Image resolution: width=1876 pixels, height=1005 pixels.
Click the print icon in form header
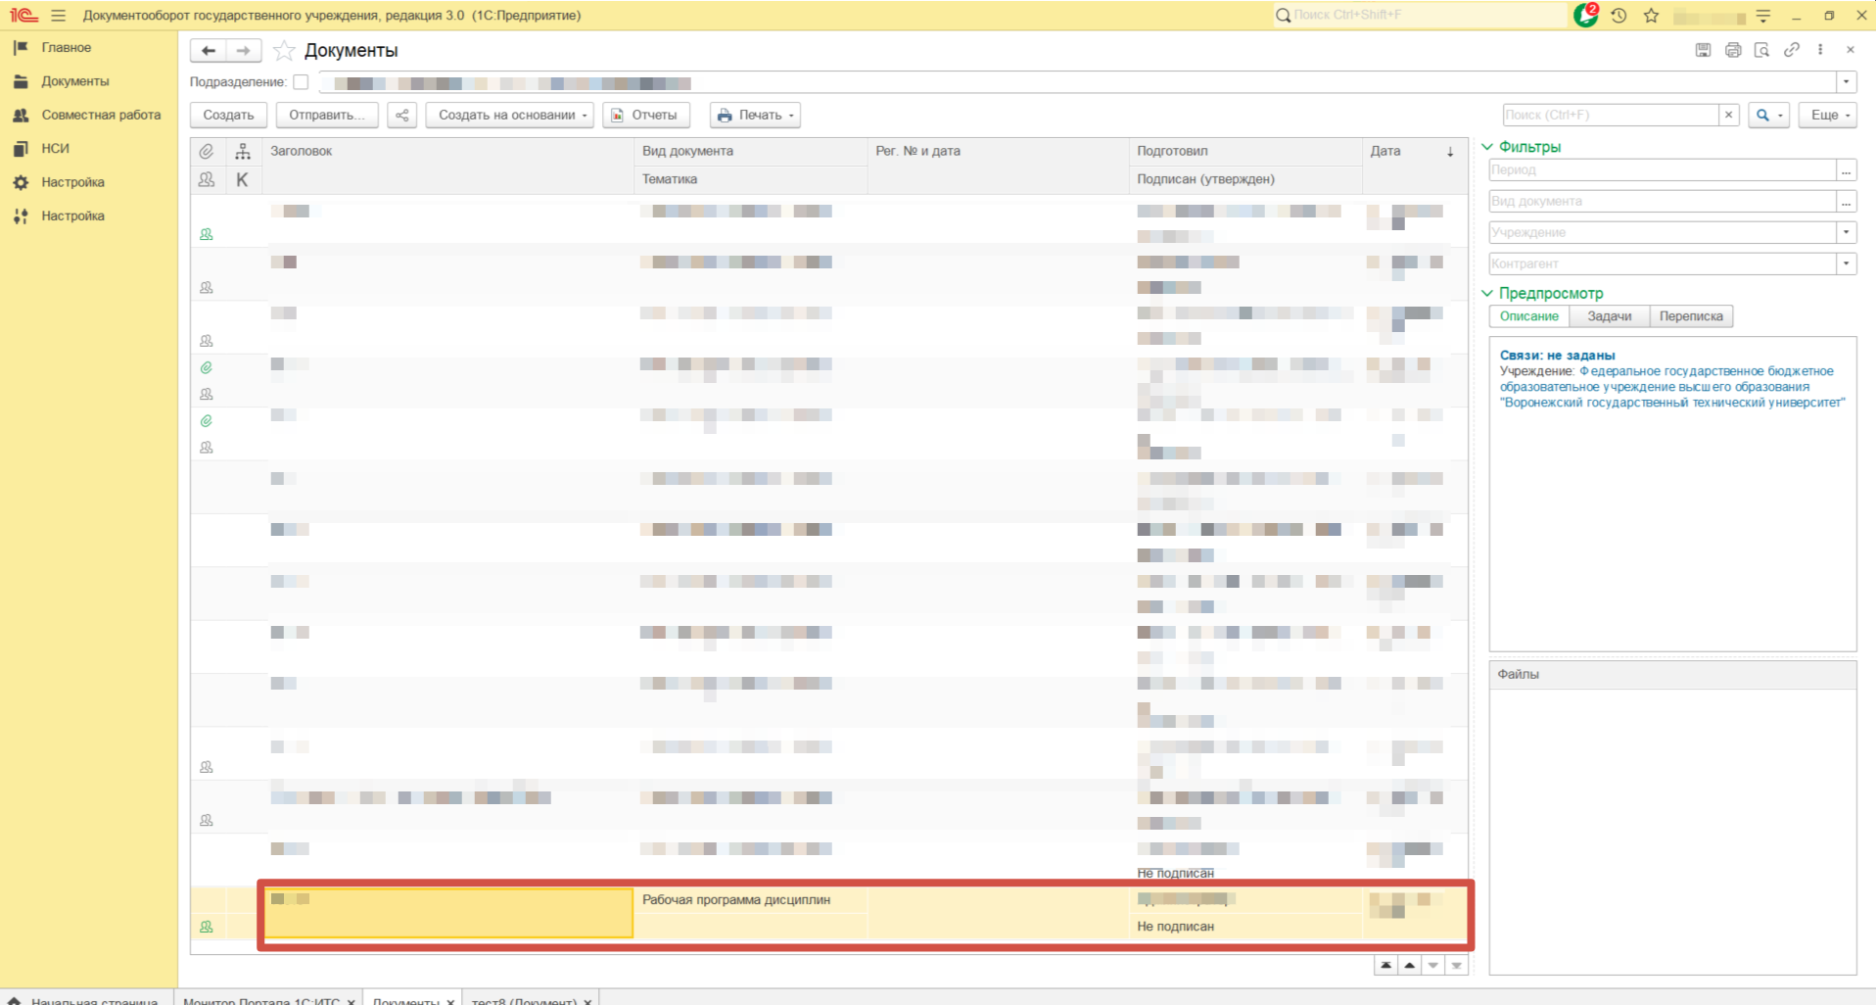coord(1733,50)
